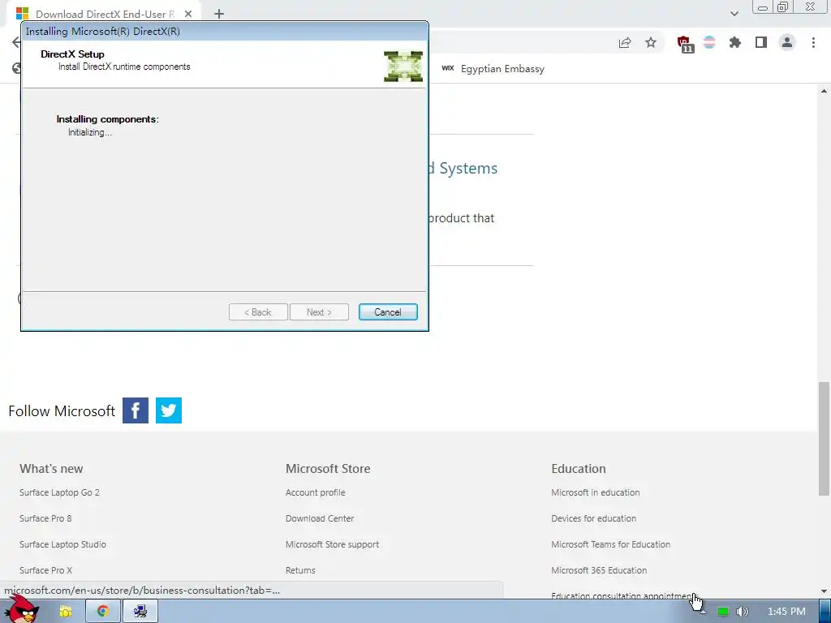Open the Returns footer link
Viewport: 831px width, 623px height.
(x=300, y=570)
